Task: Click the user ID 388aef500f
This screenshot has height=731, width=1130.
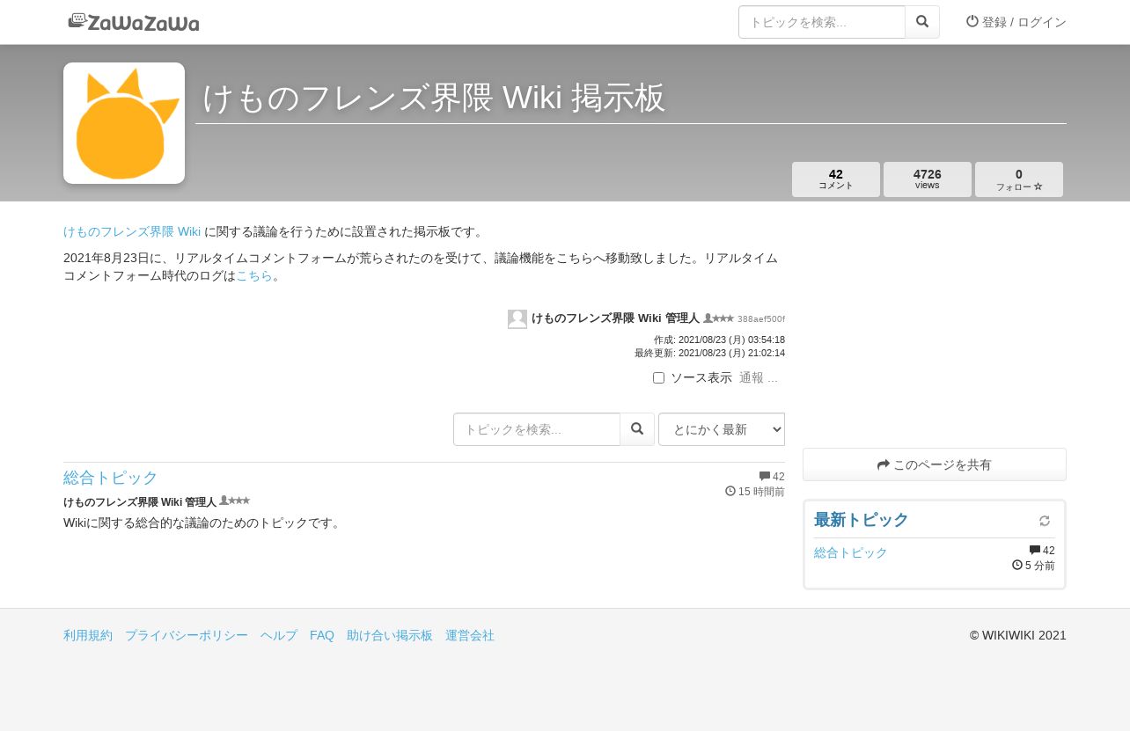Action: coord(761,319)
